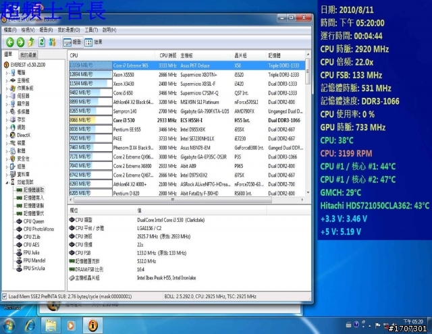Switch to the 我的最愛 favorites tab
The image size is (432, 334).
pyautogui.click(x=28, y=55)
